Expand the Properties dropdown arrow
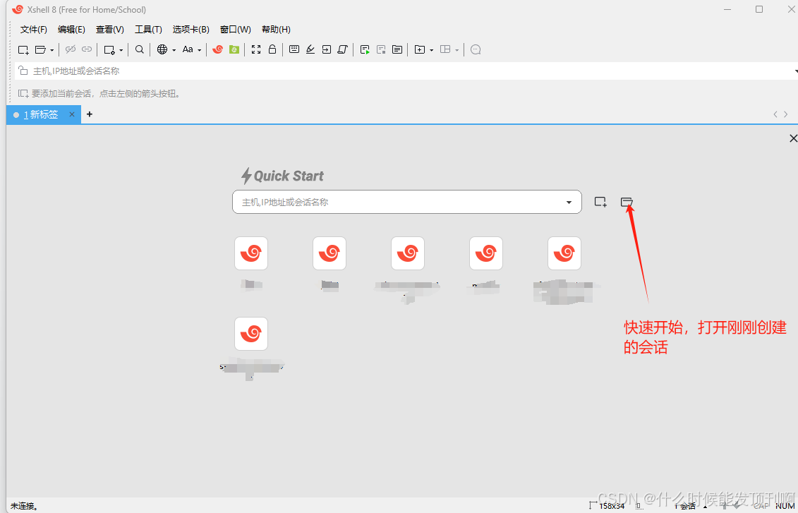Image resolution: width=798 pixels, height=513 pixels. 121,50
